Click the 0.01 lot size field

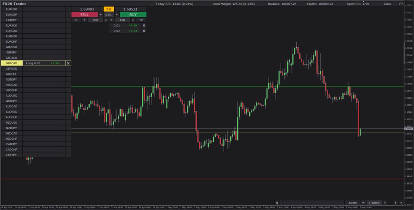coord(108,14)
